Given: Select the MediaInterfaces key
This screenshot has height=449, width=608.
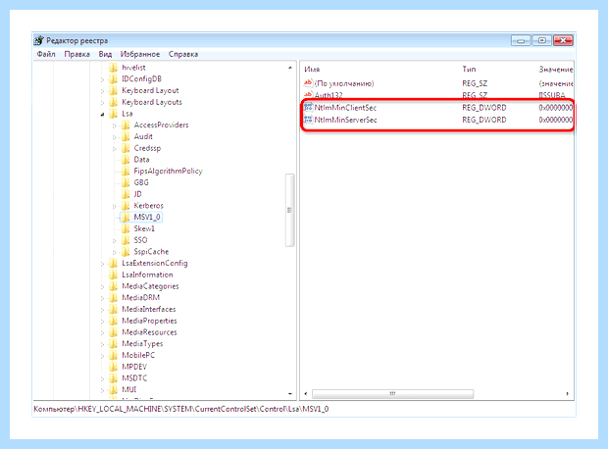Looking at the screenshot, I should 148,310.
